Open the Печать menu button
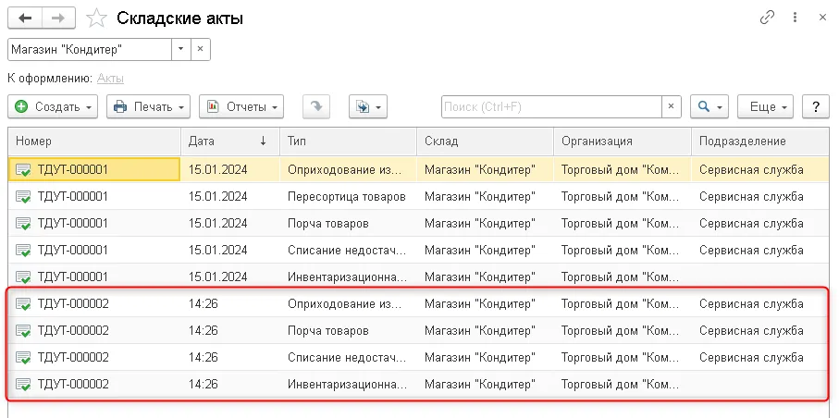This screenshot has width=839, height=418. click(x=149, y=106)
